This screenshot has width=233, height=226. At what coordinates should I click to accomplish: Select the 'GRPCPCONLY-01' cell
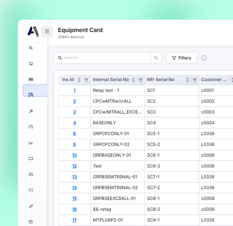[118, 134]
